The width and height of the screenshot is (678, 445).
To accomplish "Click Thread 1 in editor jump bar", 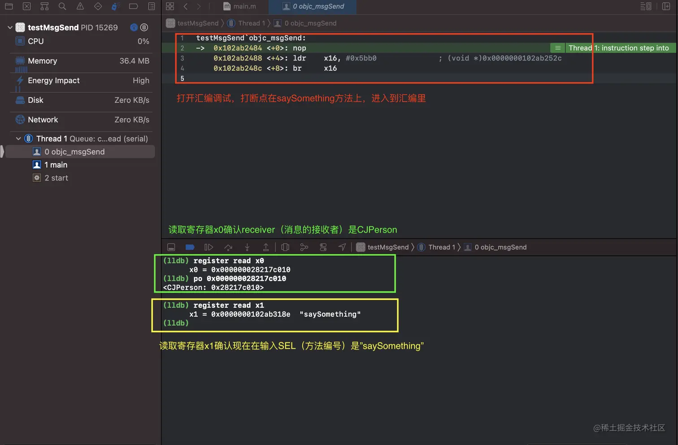I will (x=246, y=23).
